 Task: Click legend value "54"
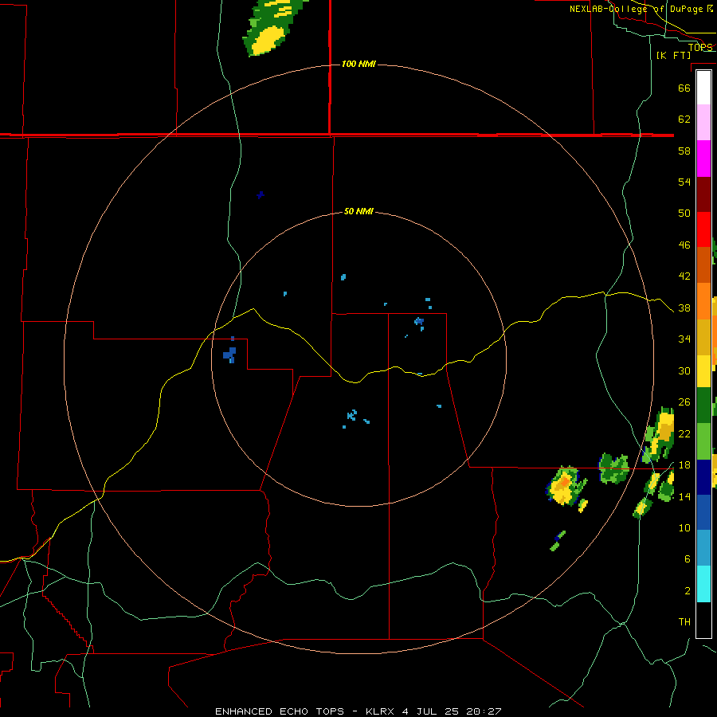(x=684, y=182)
